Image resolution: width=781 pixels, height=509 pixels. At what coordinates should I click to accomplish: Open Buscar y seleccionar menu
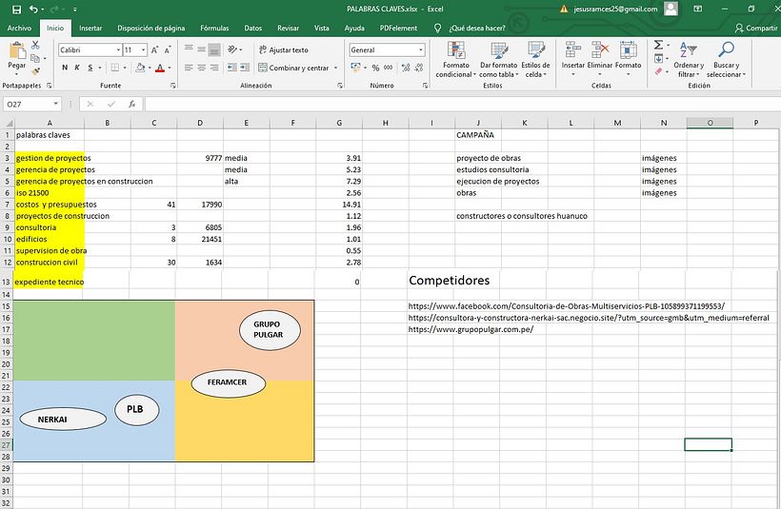726,60
